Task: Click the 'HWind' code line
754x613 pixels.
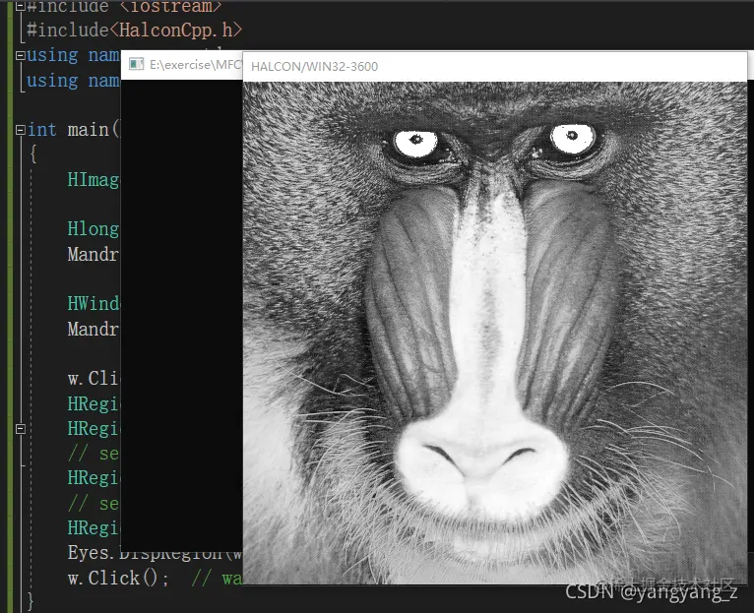Action: (94, 304)
